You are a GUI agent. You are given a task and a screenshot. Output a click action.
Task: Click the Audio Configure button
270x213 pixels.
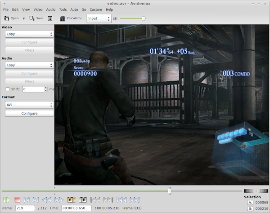point(29,73)
